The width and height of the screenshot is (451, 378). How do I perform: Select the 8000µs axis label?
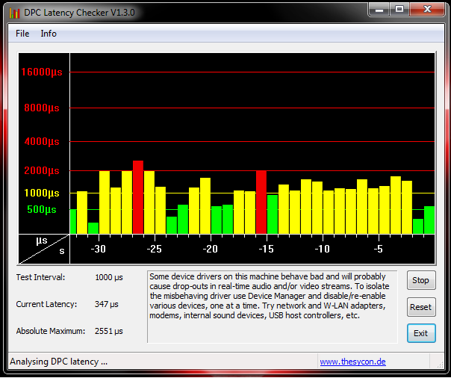coord(42,108)
